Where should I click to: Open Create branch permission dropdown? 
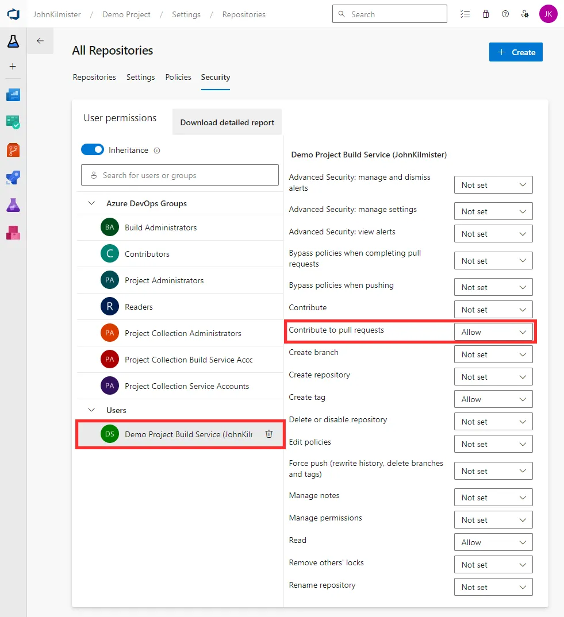tap(493, 354)
